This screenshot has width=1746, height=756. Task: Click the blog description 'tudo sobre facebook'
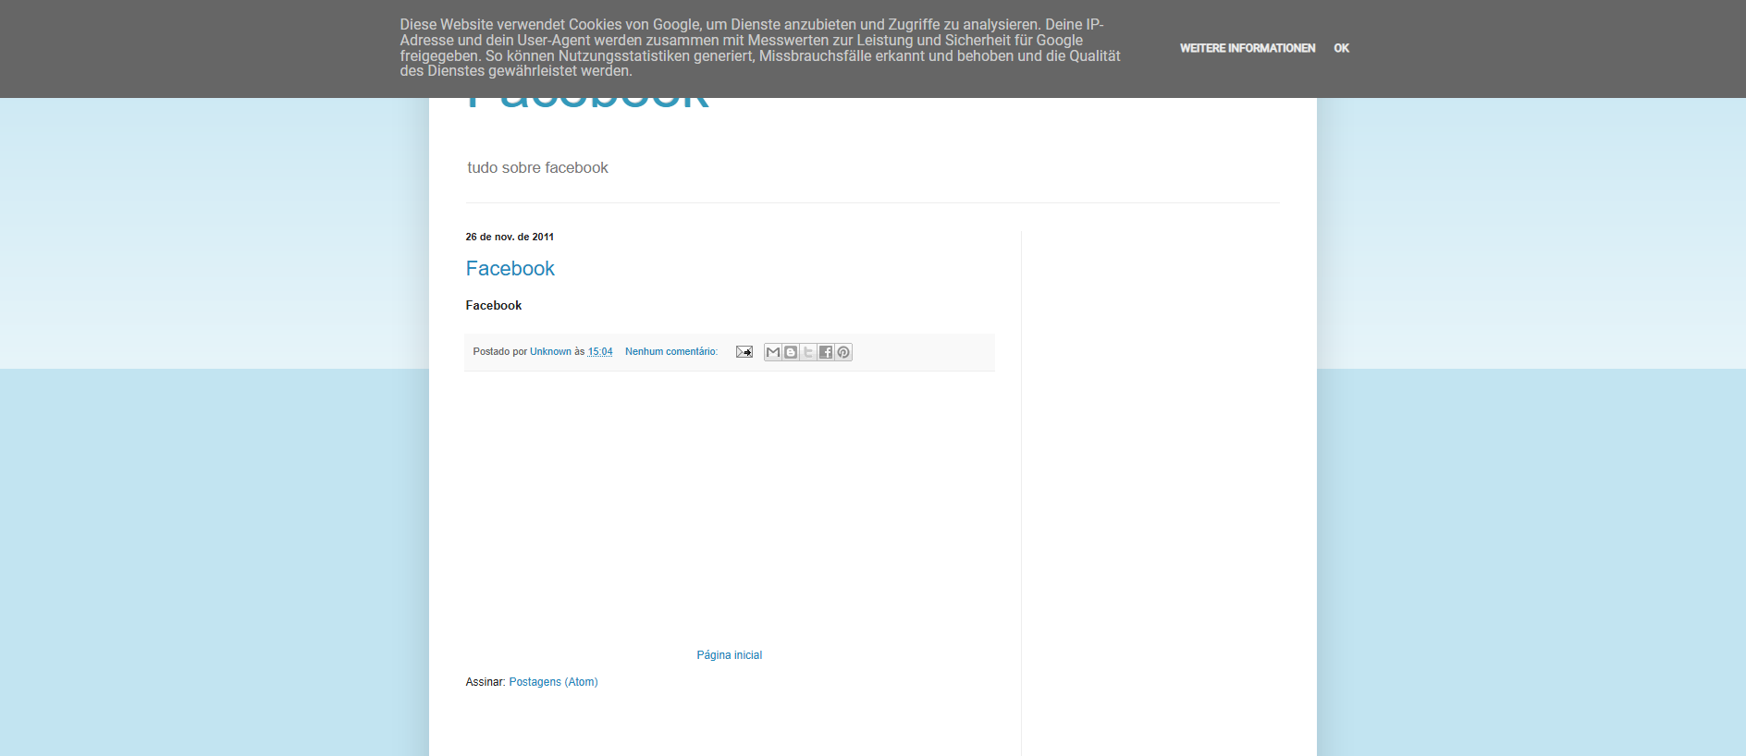point(537,168)
